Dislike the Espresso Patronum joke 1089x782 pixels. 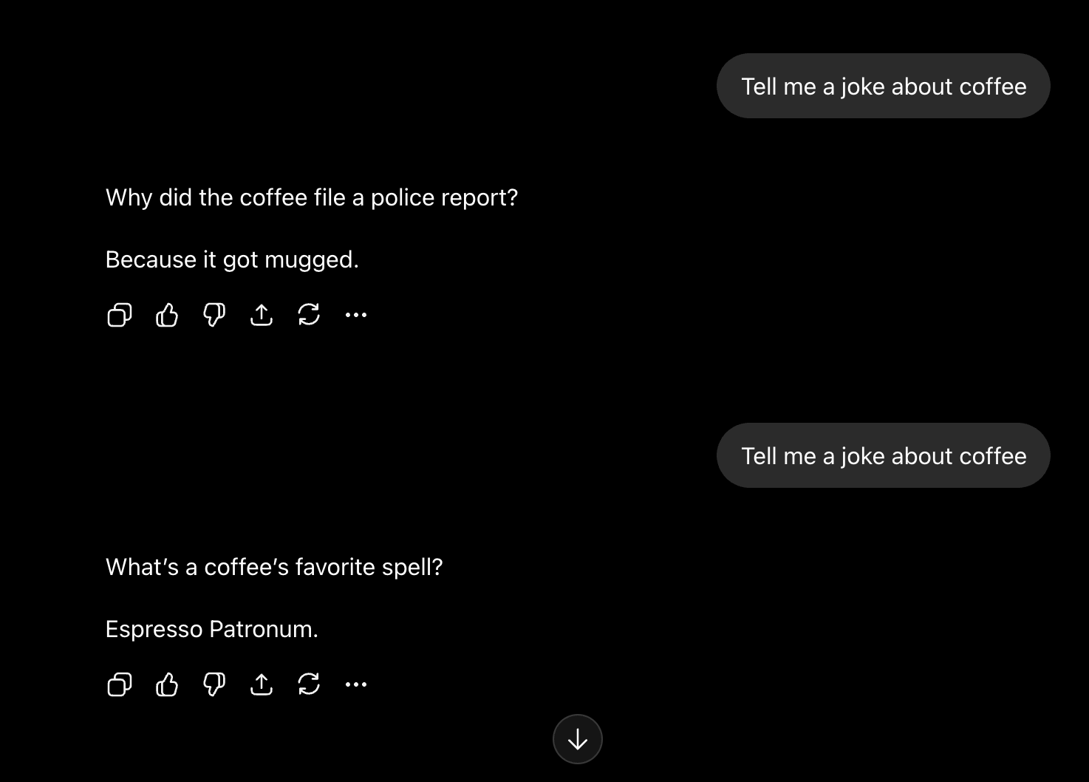(x=214, y=685)
